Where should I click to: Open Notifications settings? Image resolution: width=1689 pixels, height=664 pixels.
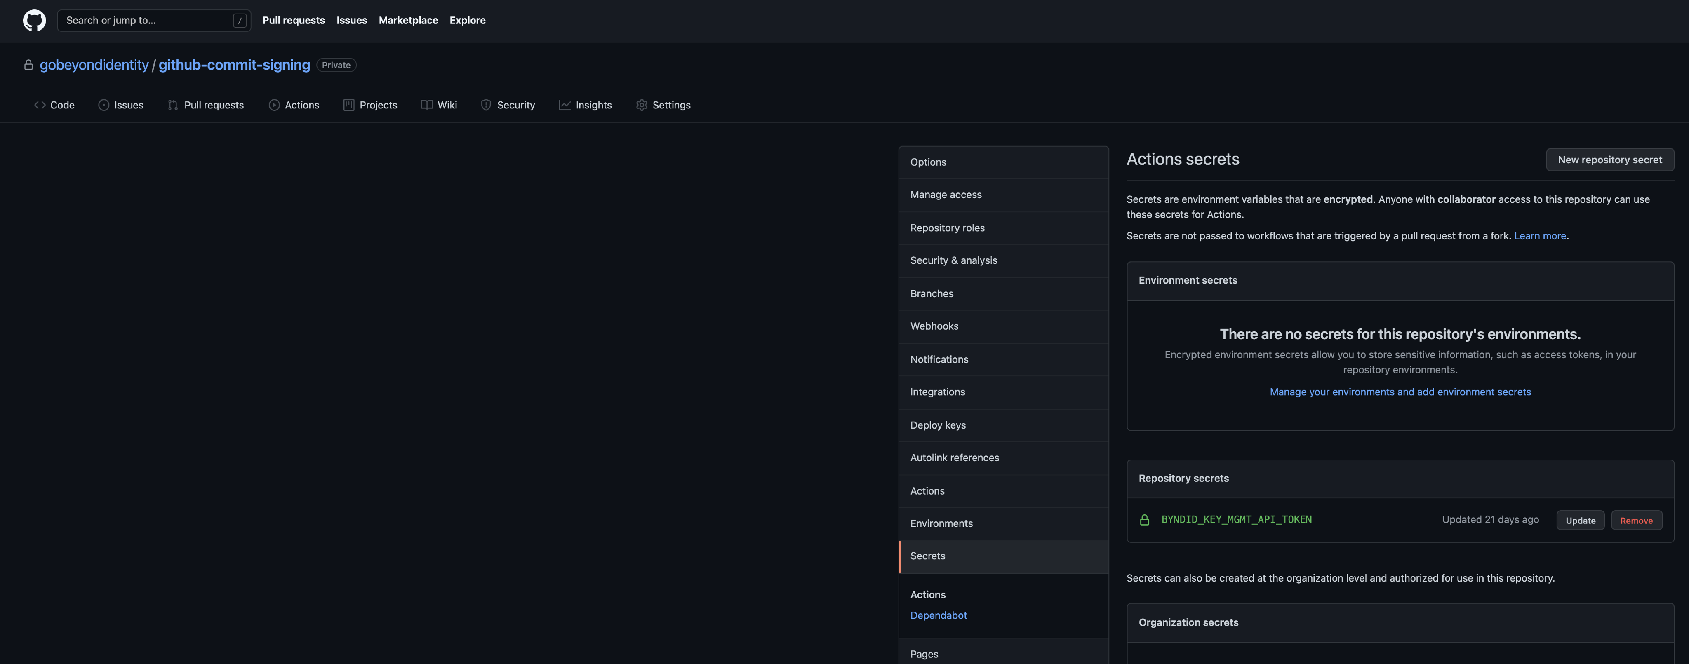(1004, 359)
